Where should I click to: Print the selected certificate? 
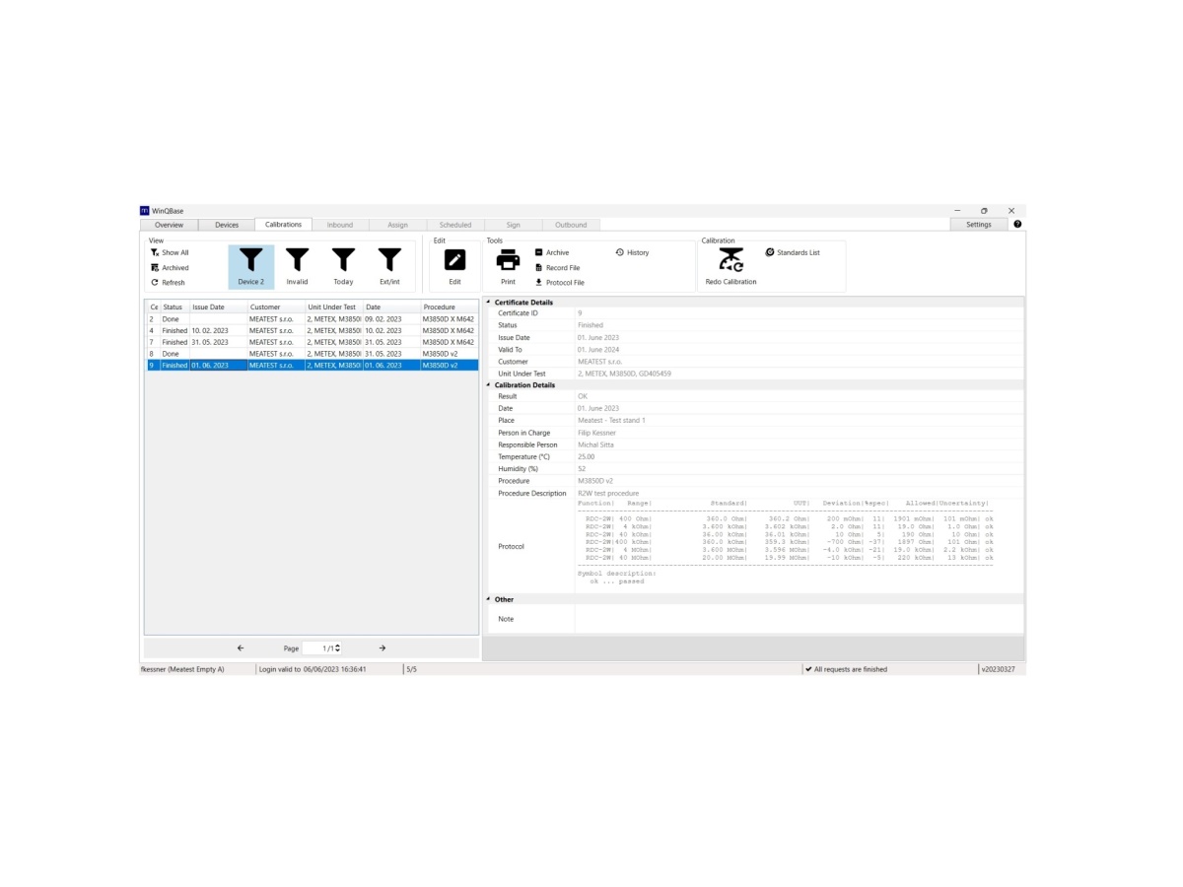[508, 260]
